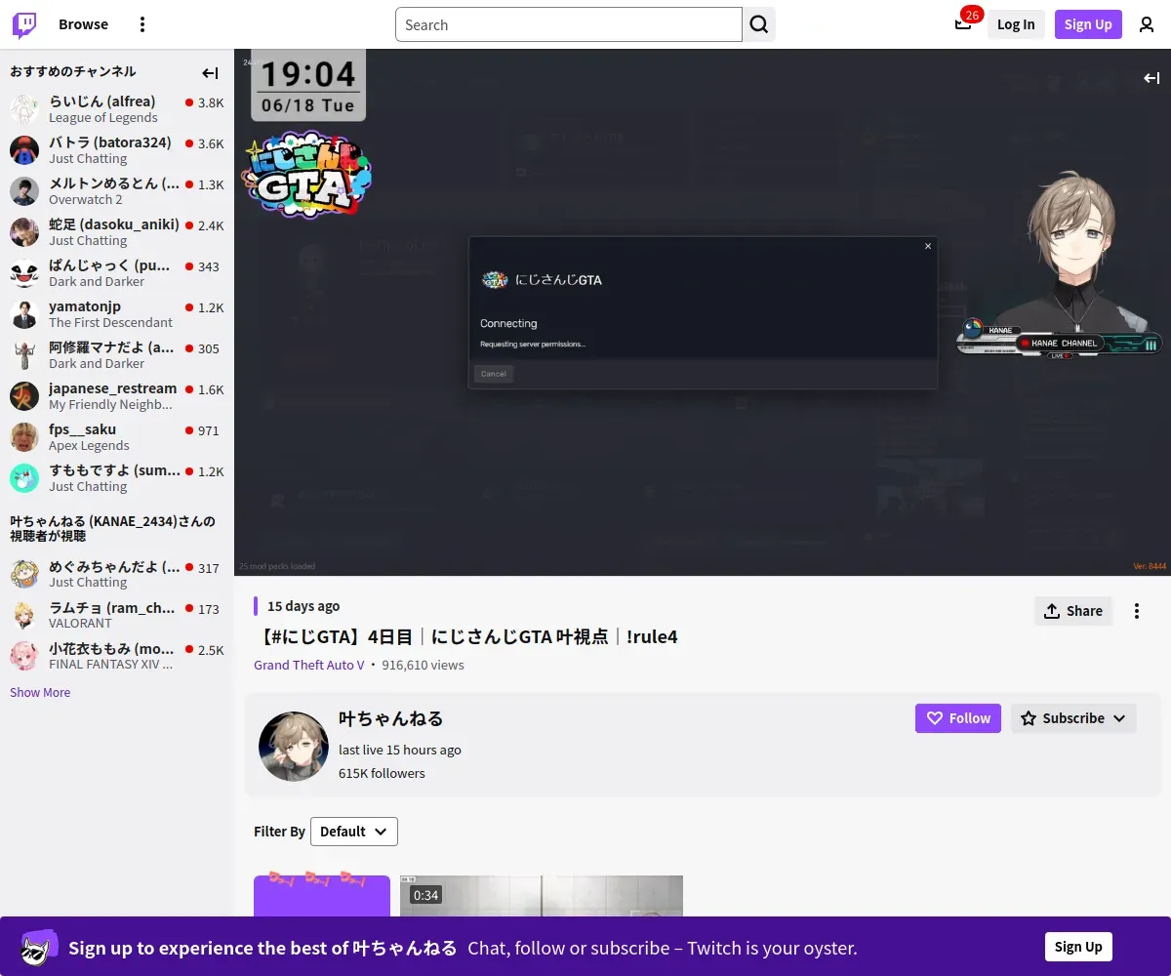Click the Log In button

(1016, 24)
